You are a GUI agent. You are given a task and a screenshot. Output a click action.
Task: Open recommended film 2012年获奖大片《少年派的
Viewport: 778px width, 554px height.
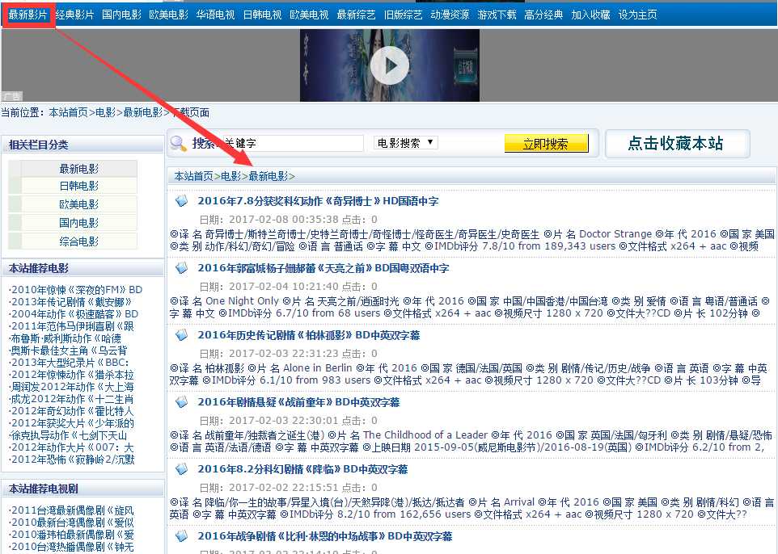click(71, 423)
